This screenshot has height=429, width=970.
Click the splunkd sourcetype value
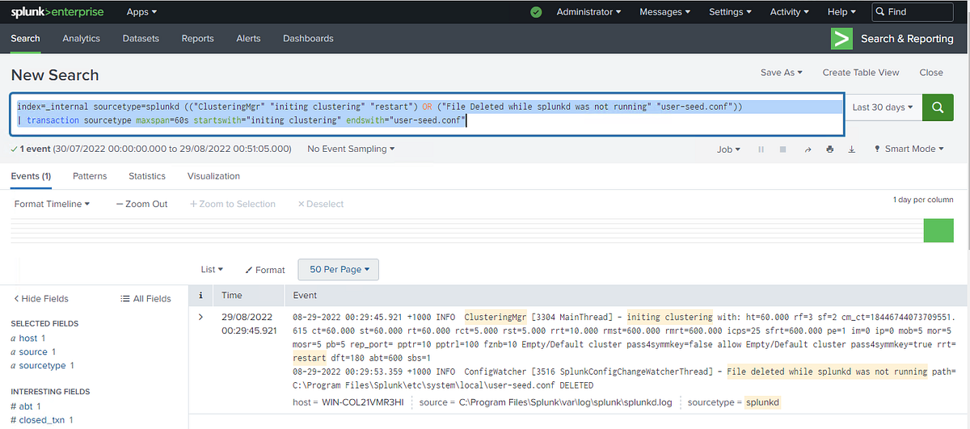pyautogui.click(x=763, y=402)
